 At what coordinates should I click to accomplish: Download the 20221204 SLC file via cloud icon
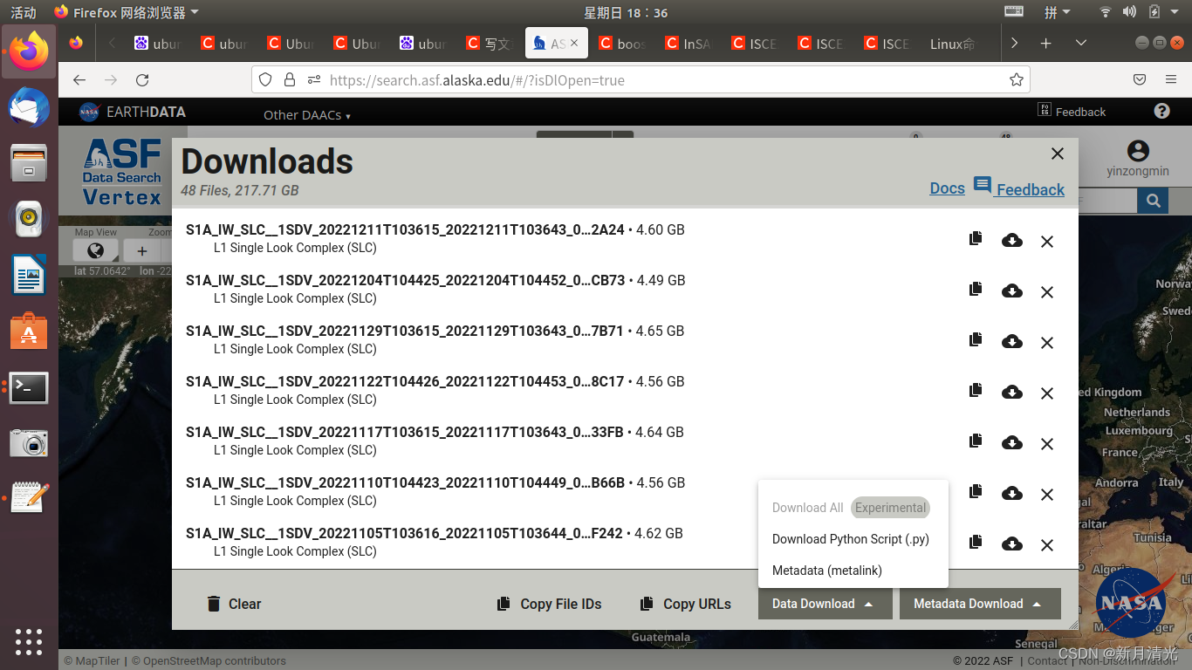(x=1011, y=291)
